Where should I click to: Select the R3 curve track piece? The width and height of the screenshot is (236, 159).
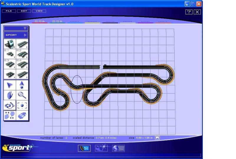(9, 64)
